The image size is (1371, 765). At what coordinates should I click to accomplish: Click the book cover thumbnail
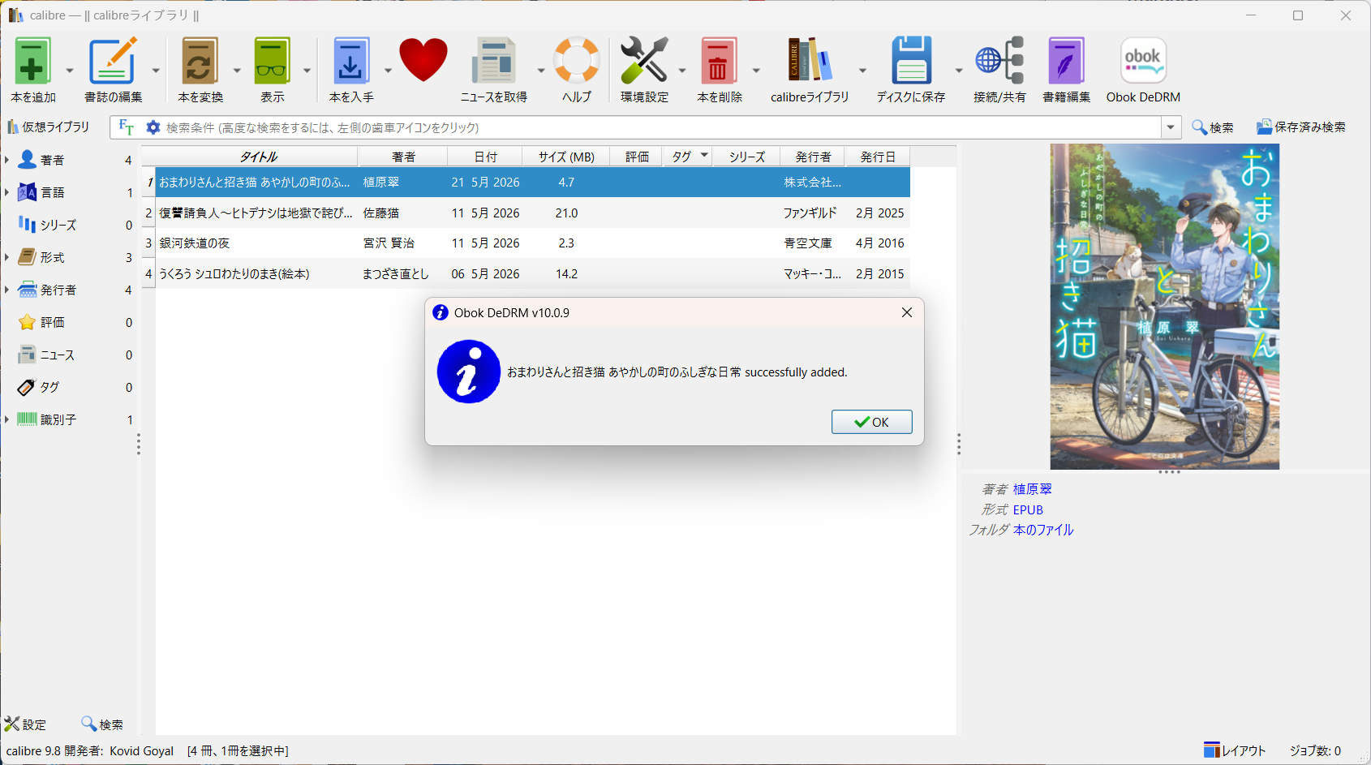(x=1164, y=307)
